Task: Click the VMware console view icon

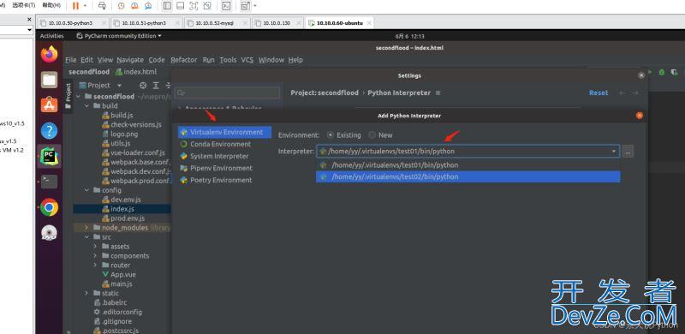Action: click(x=226, y=6)
